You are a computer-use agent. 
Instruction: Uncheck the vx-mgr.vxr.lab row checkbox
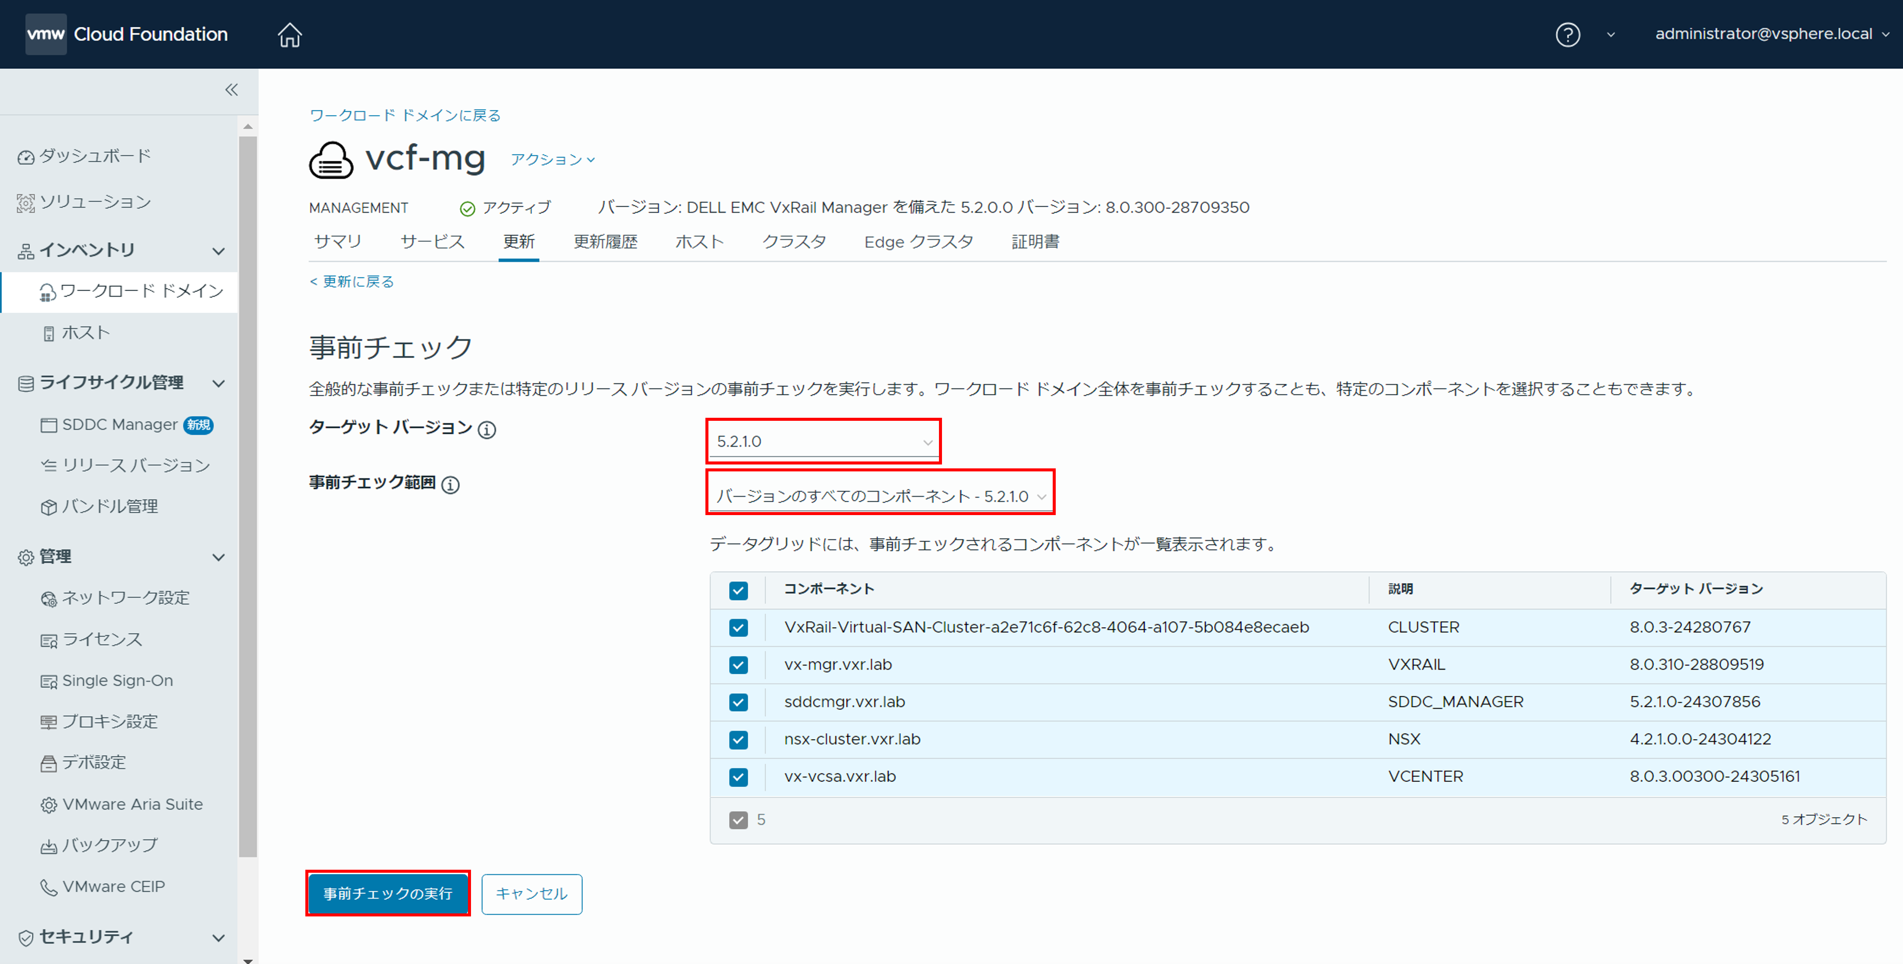coord(738,665)
